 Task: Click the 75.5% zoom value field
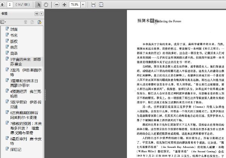tap(75, 5)
